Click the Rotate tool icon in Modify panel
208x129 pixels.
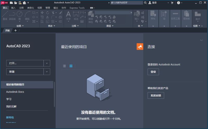click(48, 13)
